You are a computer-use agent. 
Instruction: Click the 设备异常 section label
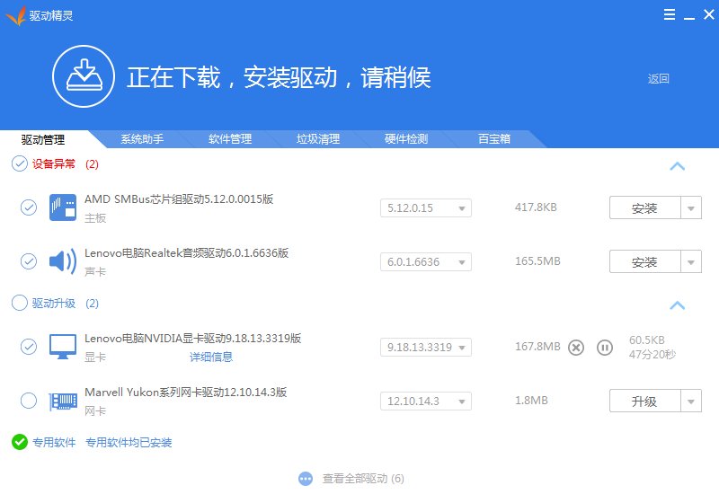(x=54, y=164)
